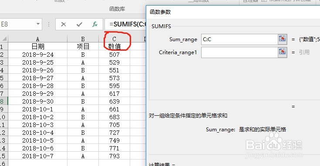320x166 pixels.
Task: Click value cell 529
Action: click(x=114, y=62)
